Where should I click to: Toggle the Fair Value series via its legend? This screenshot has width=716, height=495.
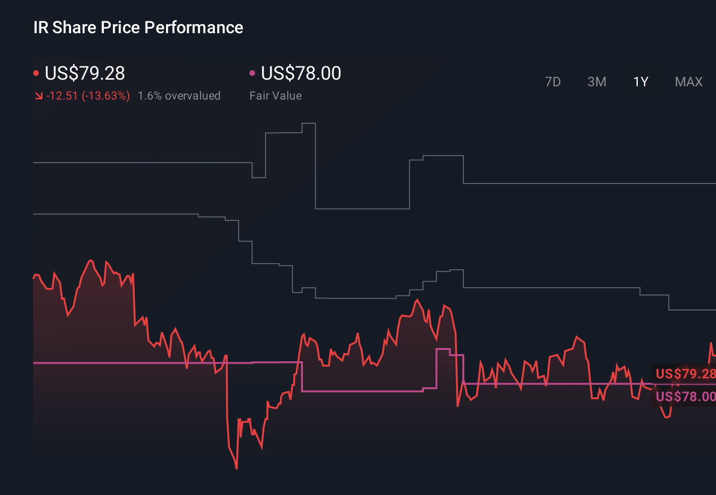pyautogui.click(x=301, y=73)
